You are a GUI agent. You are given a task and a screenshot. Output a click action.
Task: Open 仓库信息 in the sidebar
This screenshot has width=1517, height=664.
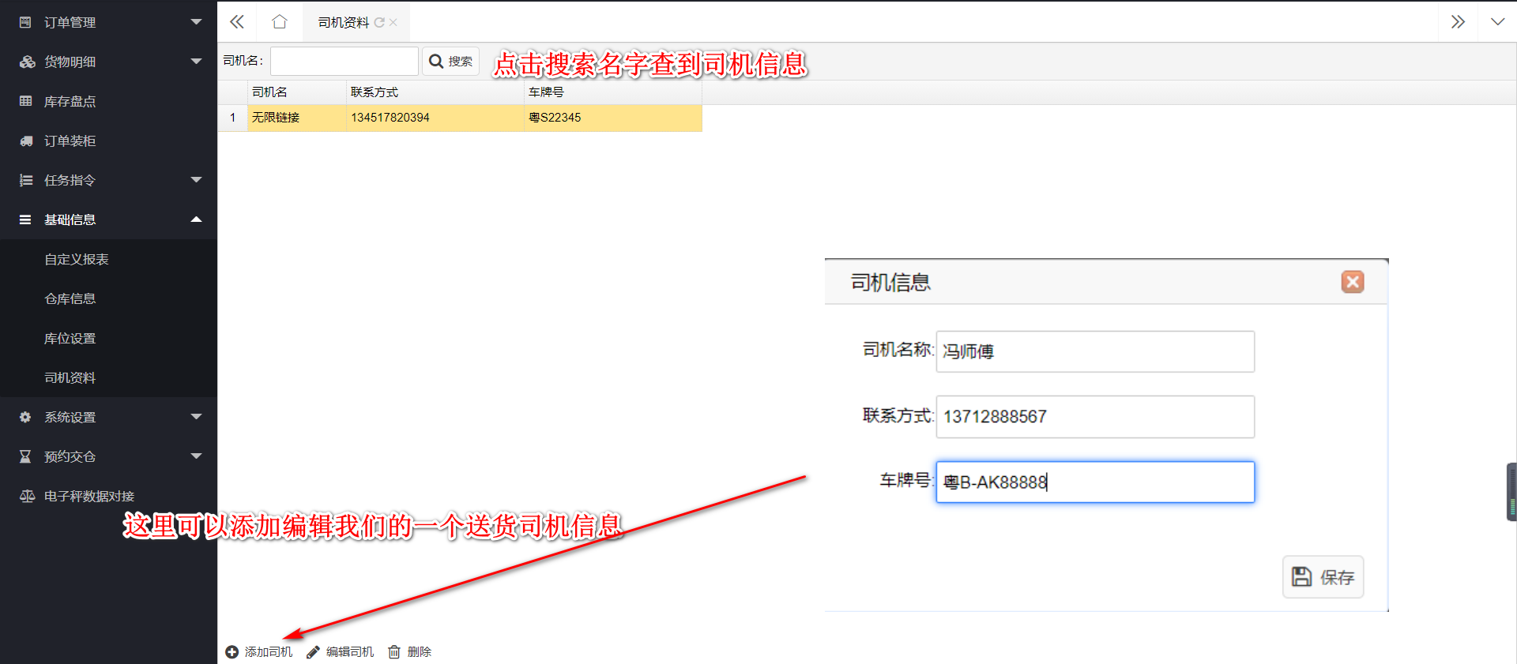70,298
